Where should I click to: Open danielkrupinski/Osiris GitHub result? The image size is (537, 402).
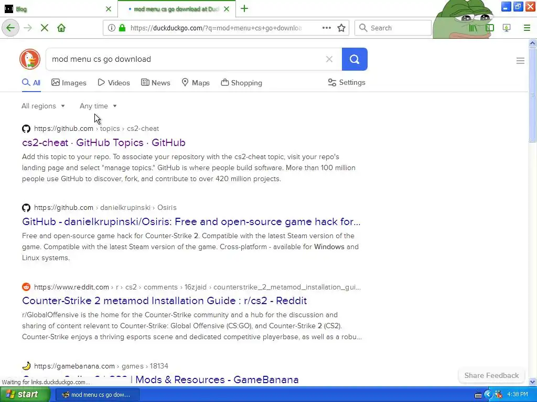[191, 221]
